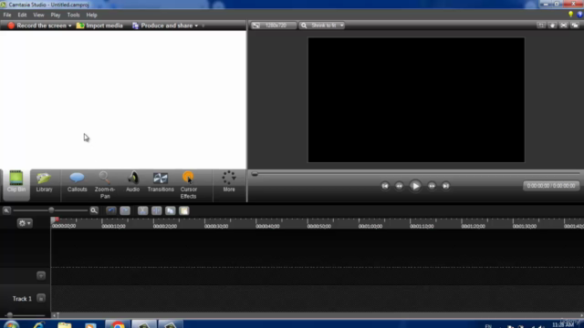Expand Produce and share dropdown arrow

196,26
